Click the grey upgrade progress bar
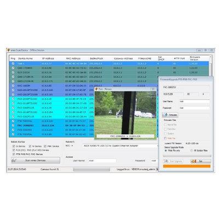 coord(187,156)
